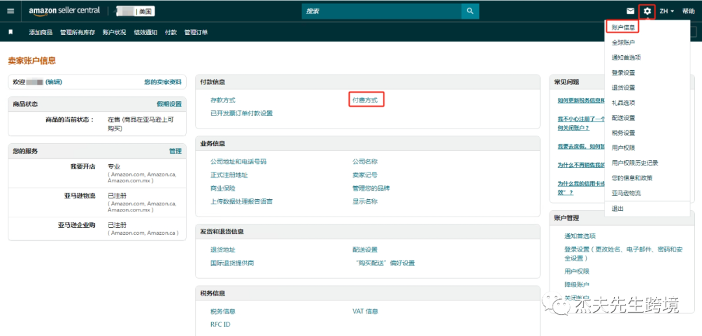Image resolution: width=702 pixels, height=336 pixels.
Task: Select 用户权限历史记录 in the settings menu
Action: (x=635, y=163)
